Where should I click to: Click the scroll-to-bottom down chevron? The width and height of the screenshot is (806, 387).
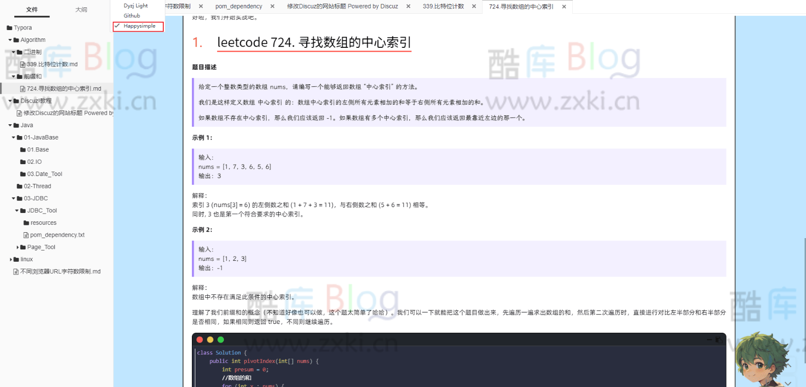pos(788,383)
